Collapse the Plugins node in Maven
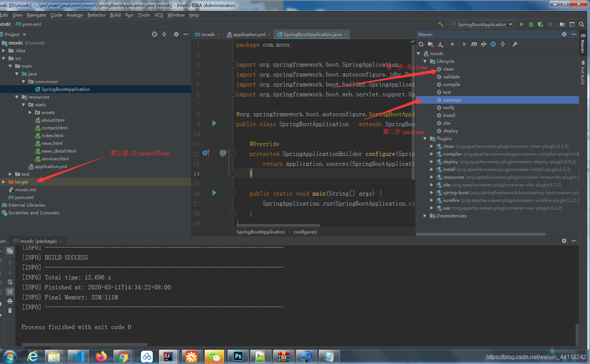This screenshot has width=590, height=364. pos(425,139)
